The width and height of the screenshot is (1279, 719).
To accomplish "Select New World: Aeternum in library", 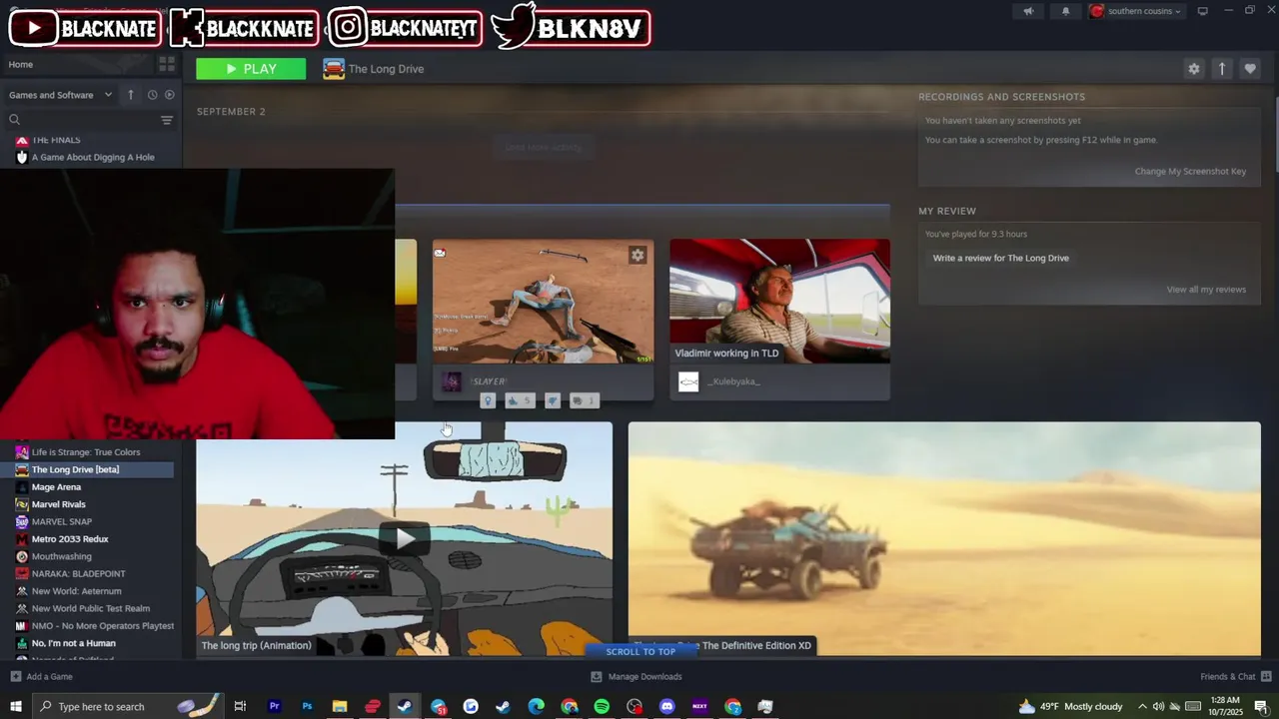I will pos(76,591).
